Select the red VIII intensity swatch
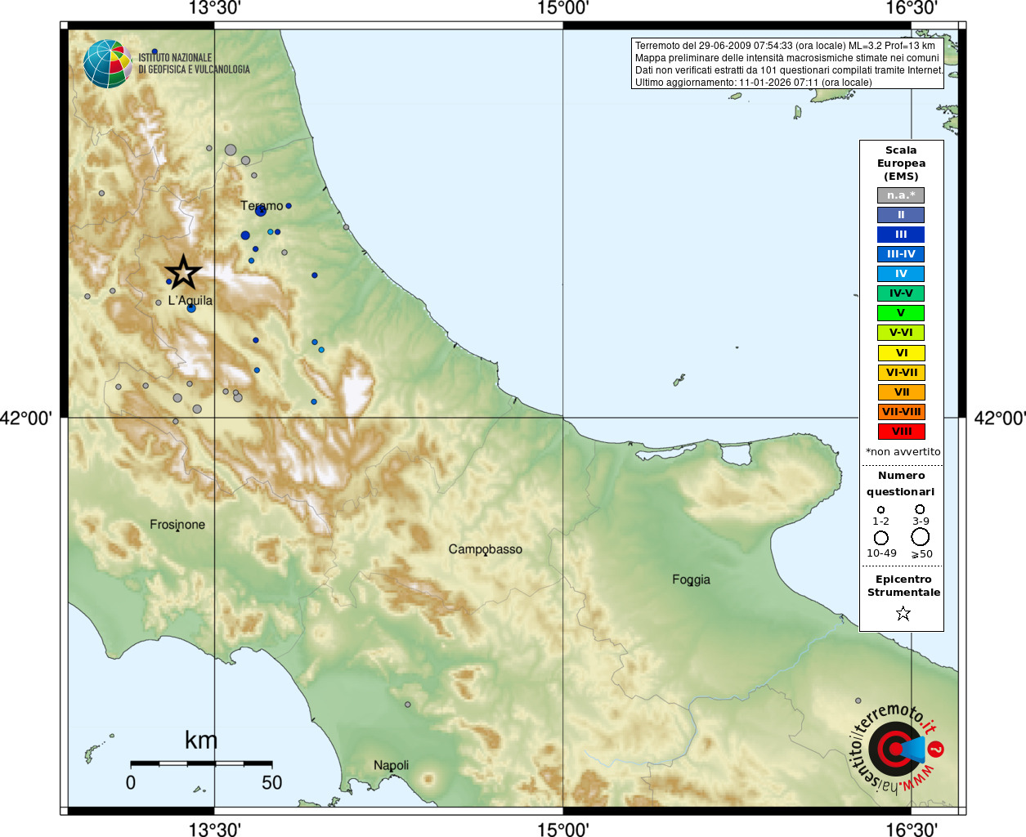Image resolution: width=1026 pixels, height=837 pixels. (x=901, y=432)
